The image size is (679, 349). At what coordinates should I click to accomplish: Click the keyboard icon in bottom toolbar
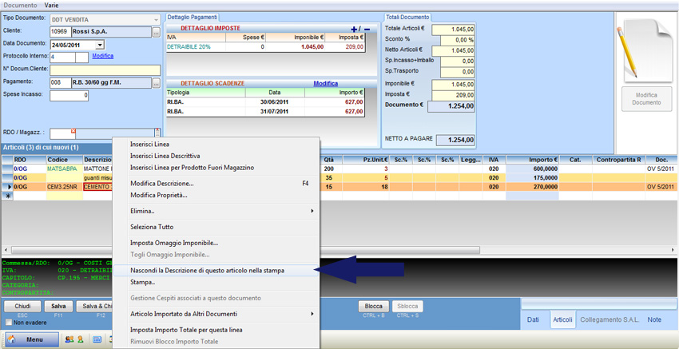(97, 339)
